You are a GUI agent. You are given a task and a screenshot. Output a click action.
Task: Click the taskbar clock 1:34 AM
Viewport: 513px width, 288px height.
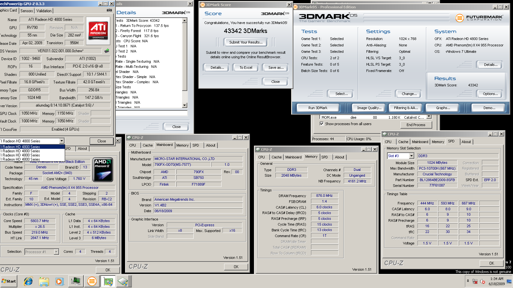point(497,279)
